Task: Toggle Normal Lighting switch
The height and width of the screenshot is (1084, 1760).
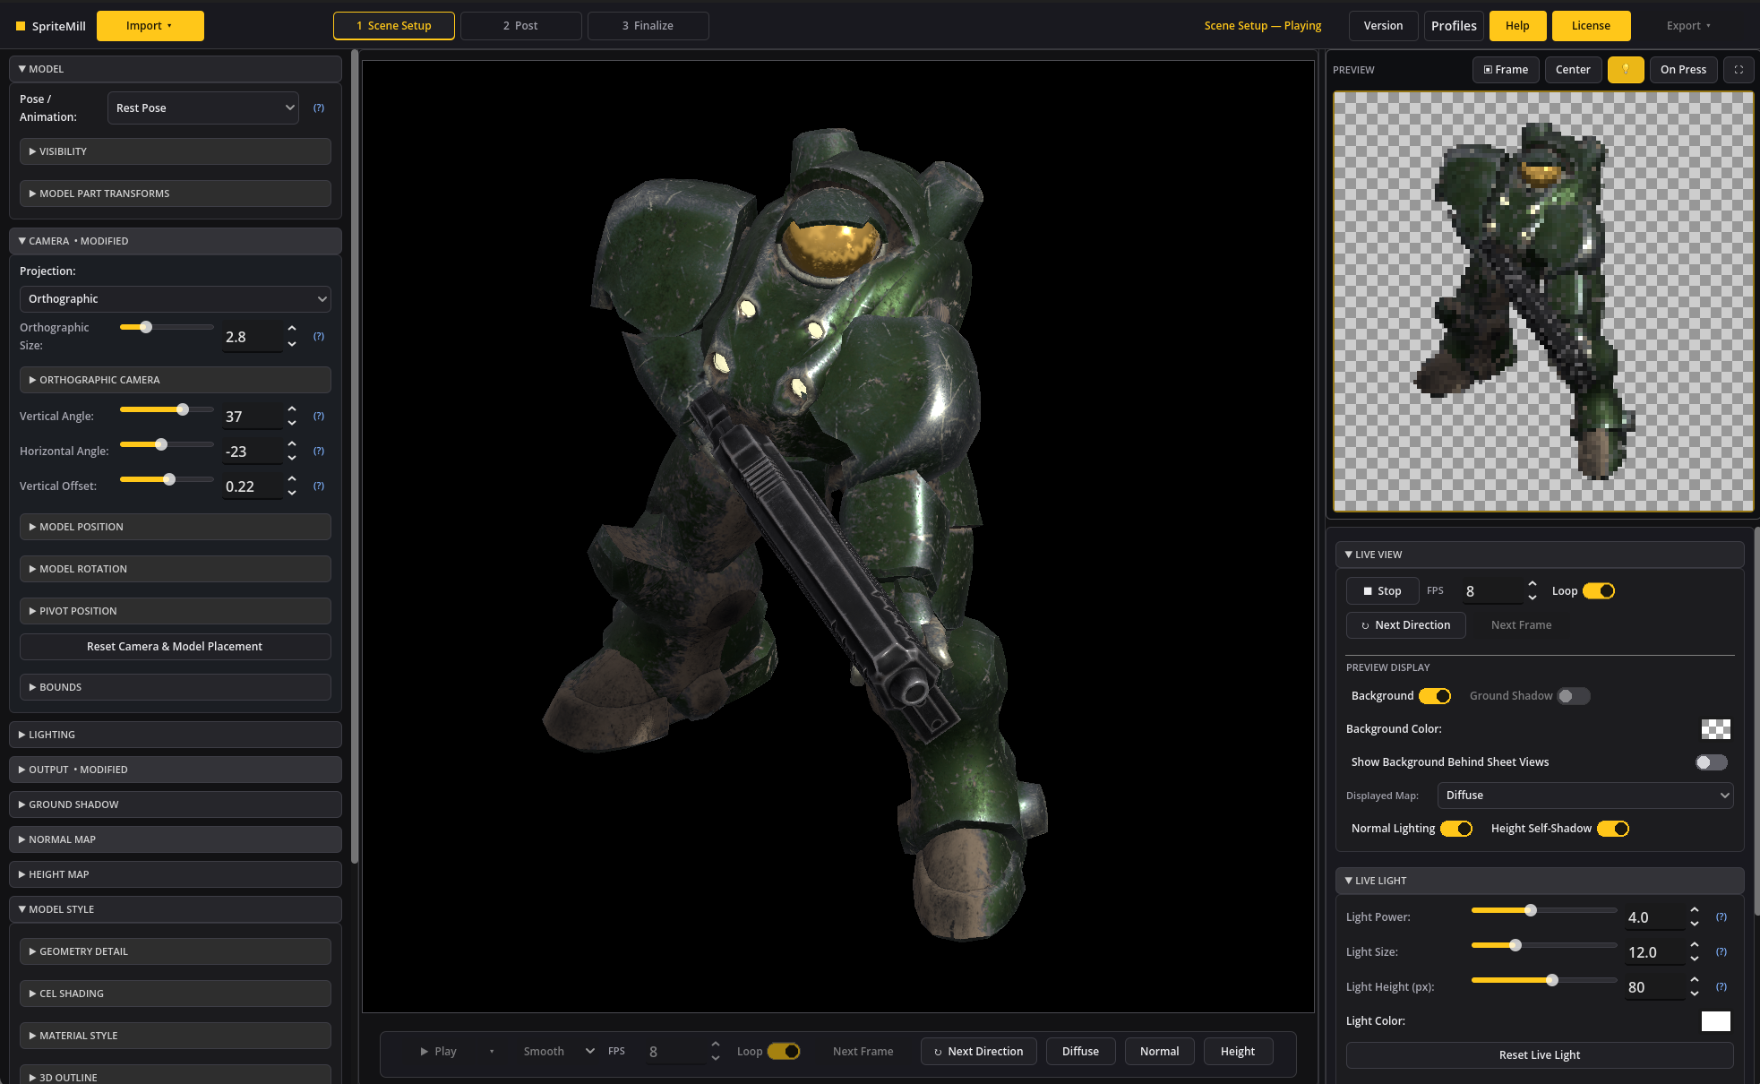Action: (x=1456, y=829)
